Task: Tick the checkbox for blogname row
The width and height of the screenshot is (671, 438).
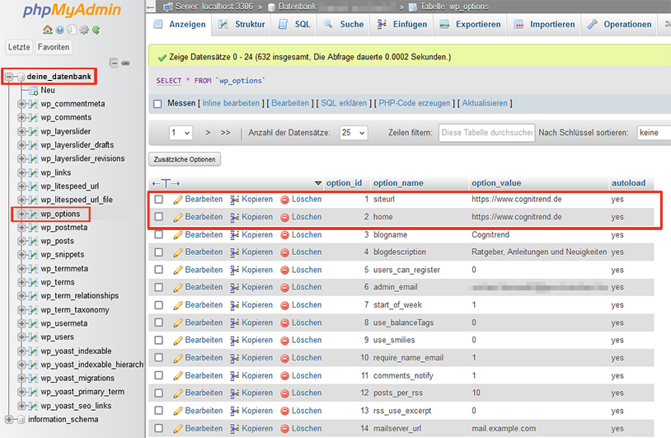Action: tap(159, 234)
